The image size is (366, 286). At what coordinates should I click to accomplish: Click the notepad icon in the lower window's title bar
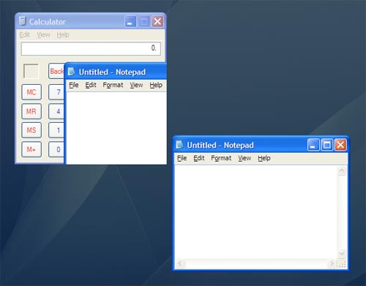click(179, 145)
